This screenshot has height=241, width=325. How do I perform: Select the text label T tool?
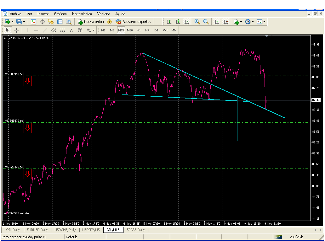(x=80, y=30)
